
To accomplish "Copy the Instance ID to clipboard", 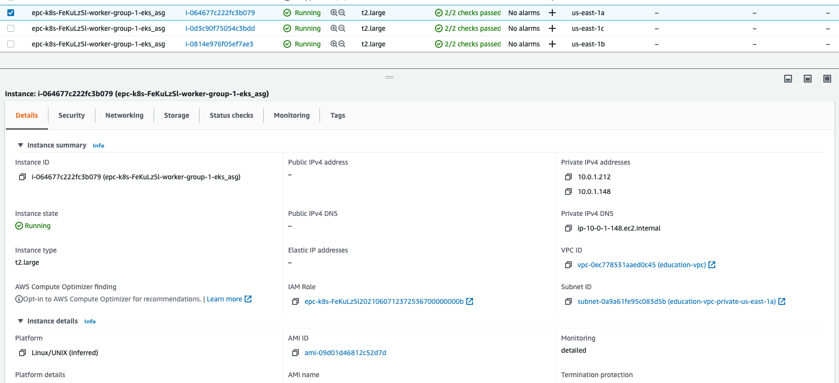I will (23, 177).
